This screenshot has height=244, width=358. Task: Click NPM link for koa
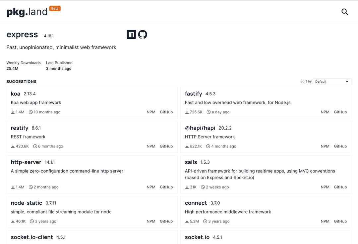click(x=151, y=112)
